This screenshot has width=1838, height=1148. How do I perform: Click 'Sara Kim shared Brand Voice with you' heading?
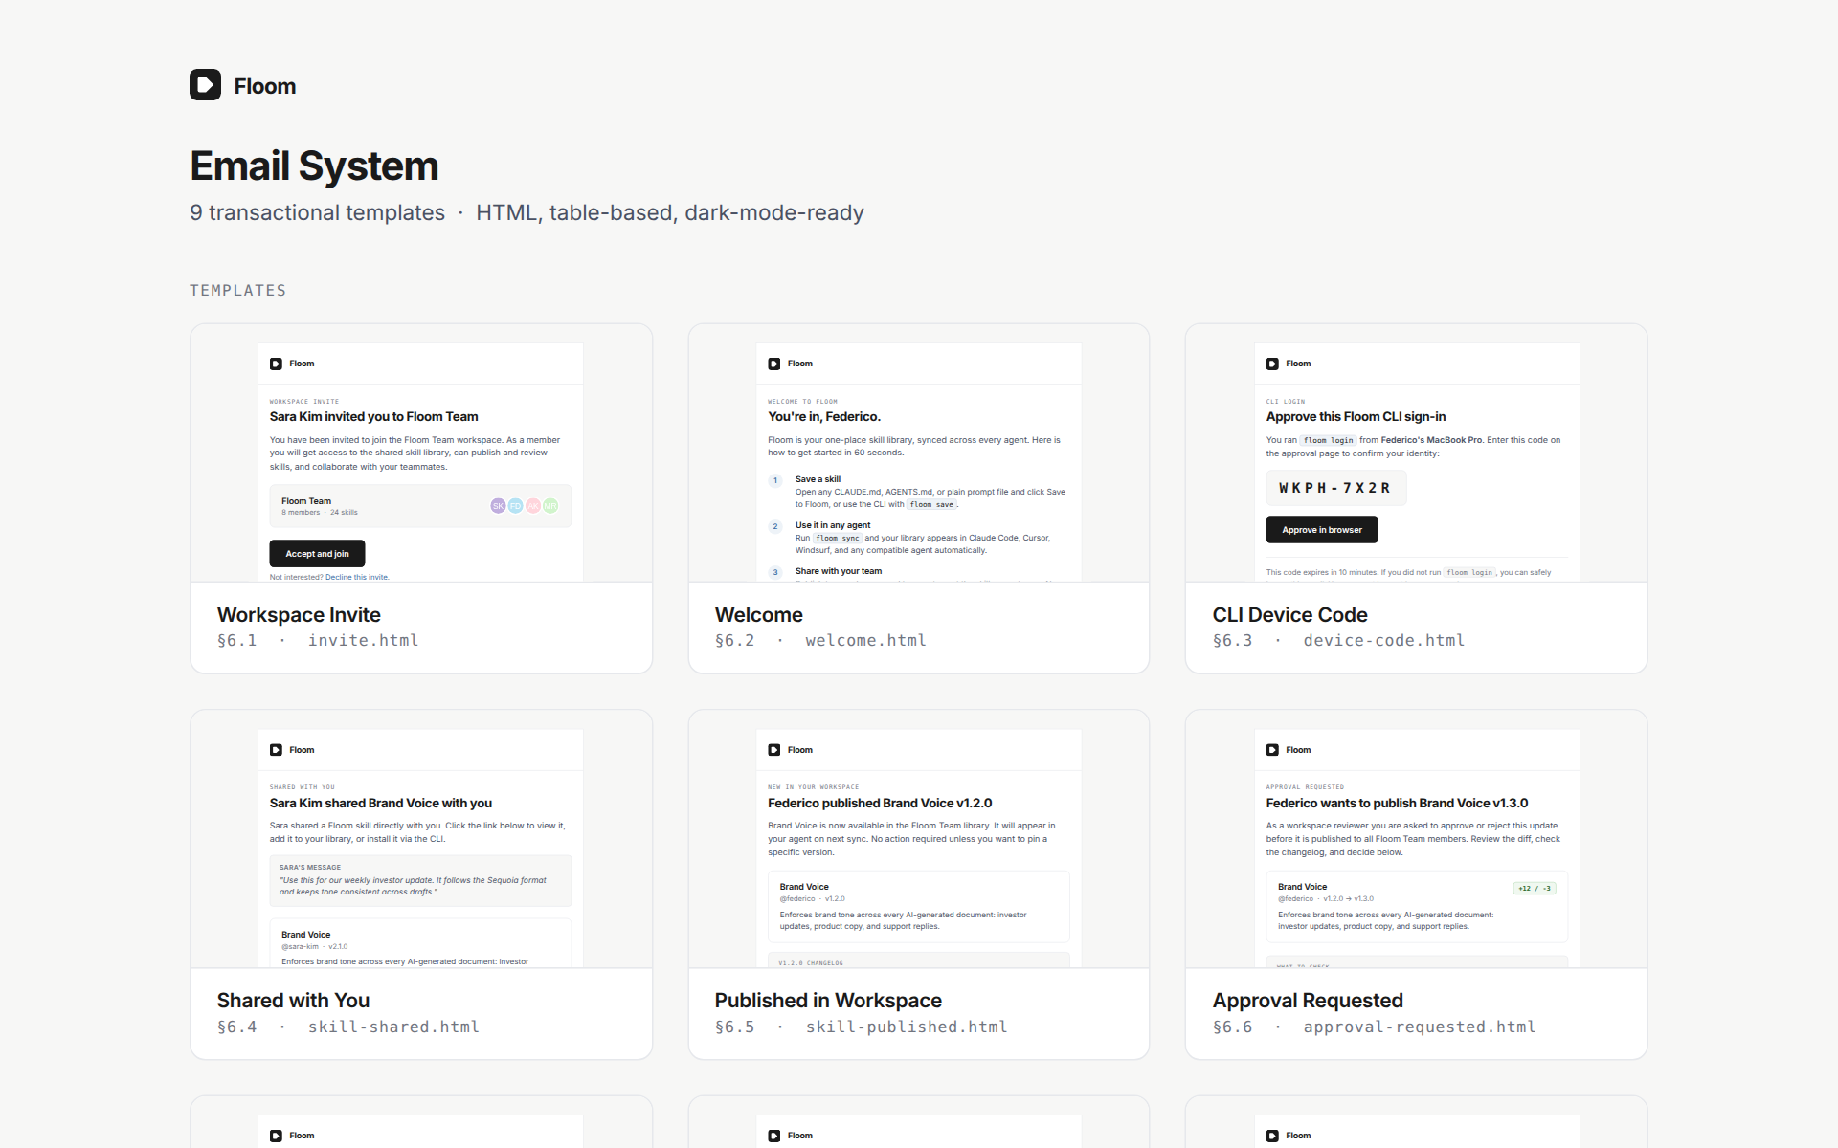point(380,804)
